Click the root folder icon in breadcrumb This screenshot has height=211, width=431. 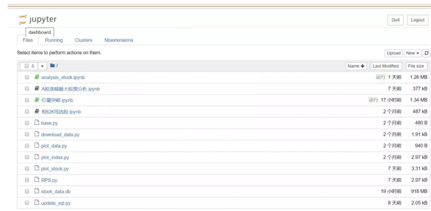(52, 66)
